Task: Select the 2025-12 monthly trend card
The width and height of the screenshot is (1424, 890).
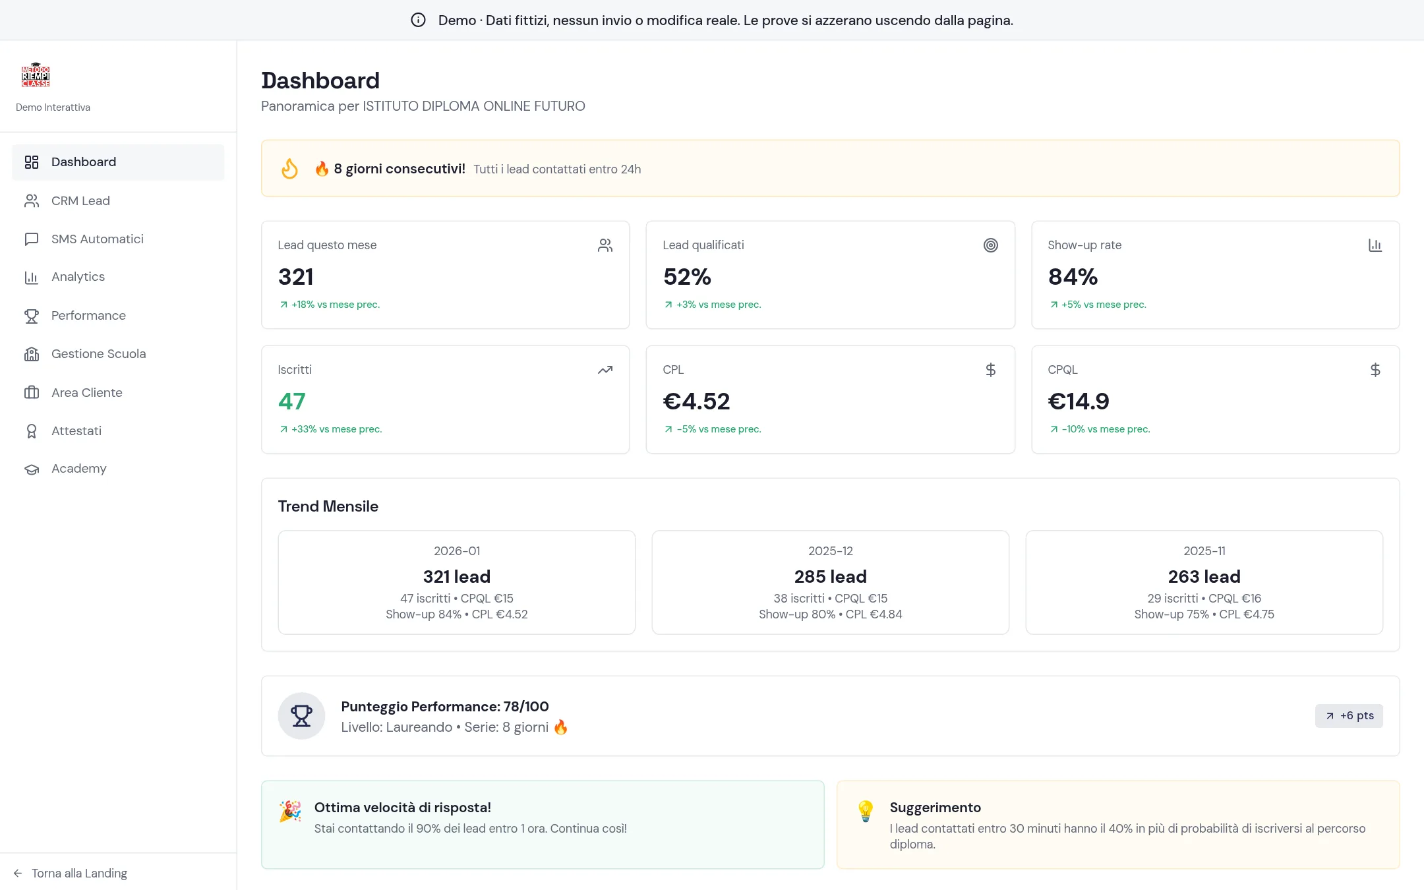Action: pos(831,583)
